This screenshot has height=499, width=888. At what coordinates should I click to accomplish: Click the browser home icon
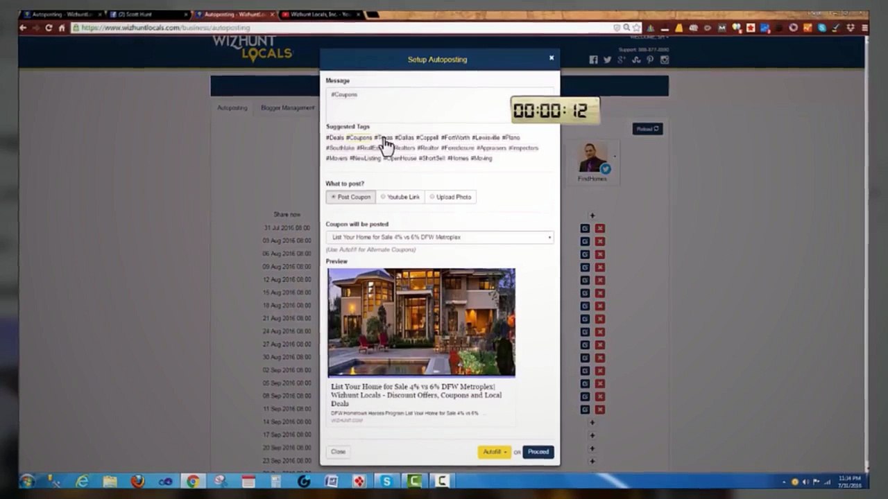[62, 28]
